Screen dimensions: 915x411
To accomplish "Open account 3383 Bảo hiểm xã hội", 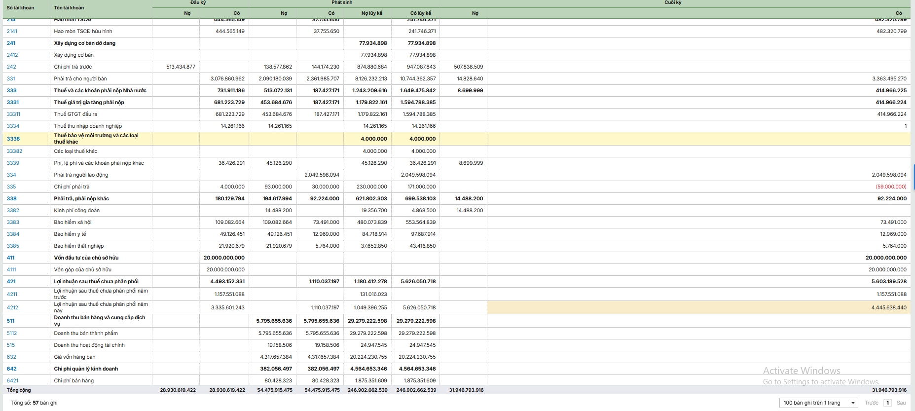I will [13, 223].
